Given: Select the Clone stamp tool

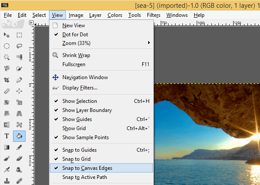Looking at the screenshot, I should [x=6, y=181].
